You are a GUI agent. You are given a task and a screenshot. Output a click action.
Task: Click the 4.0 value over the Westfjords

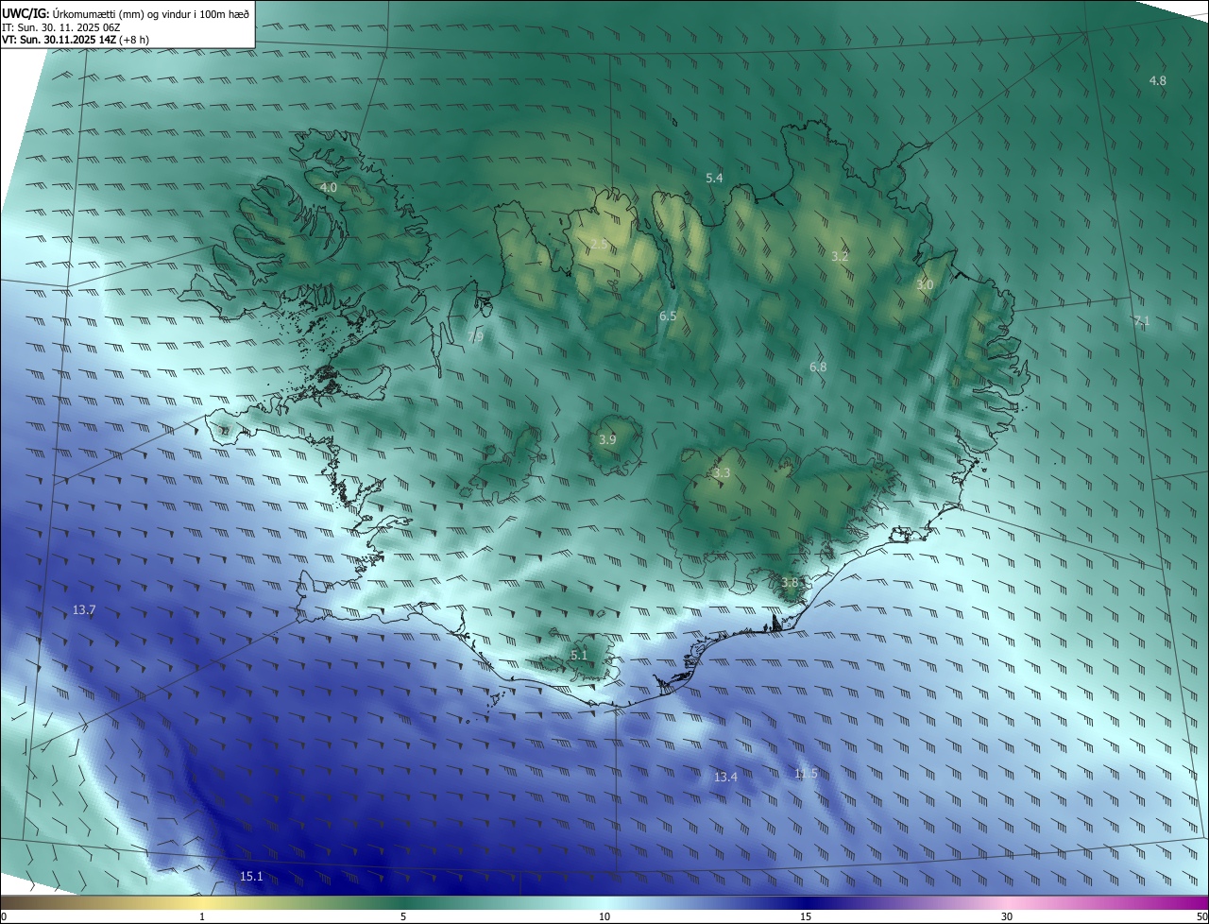pos(328,188)
